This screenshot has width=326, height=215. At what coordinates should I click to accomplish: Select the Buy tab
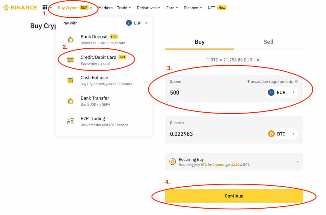(200, 42)
